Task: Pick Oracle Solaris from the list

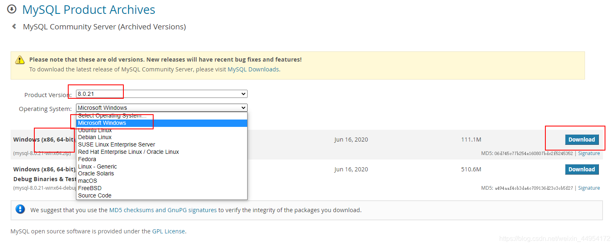Action: click(x=162, y=173)
